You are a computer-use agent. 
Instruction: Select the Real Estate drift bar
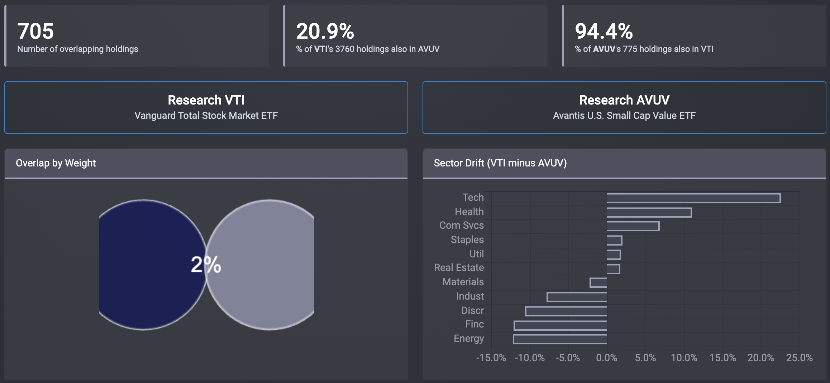tap(613, 269)
